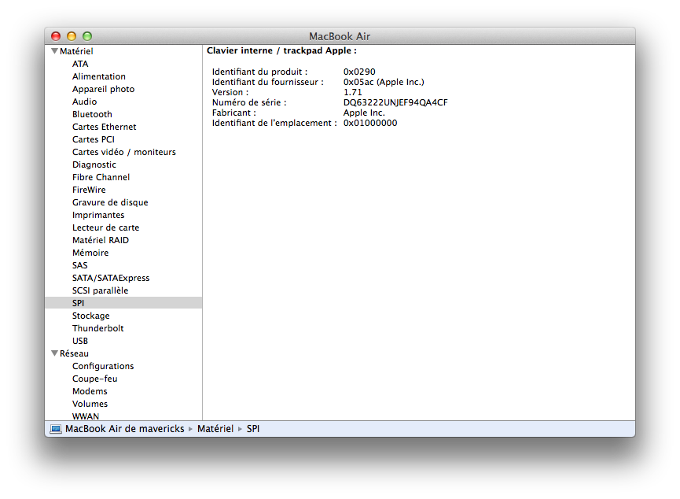Screen dimensions: 680x499
Task: Collapse the Matériel section triangle
Action: coord(54,51)
